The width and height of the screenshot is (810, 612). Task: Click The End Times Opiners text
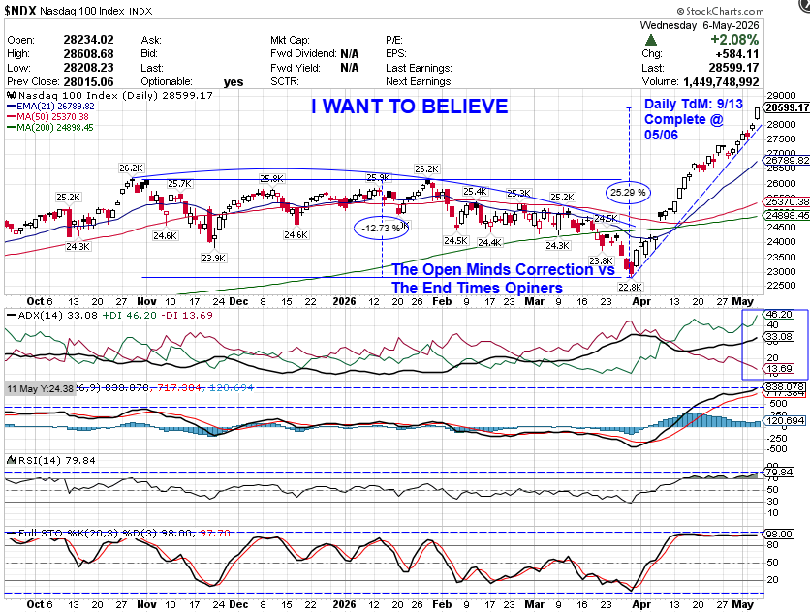click(x=477, y=288)
